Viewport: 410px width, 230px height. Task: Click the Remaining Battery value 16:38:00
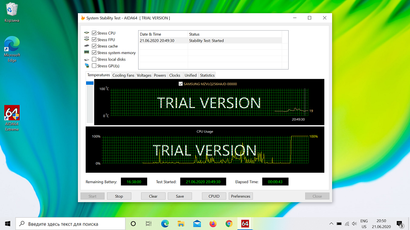pyautogui.click(x=134, y=182)
